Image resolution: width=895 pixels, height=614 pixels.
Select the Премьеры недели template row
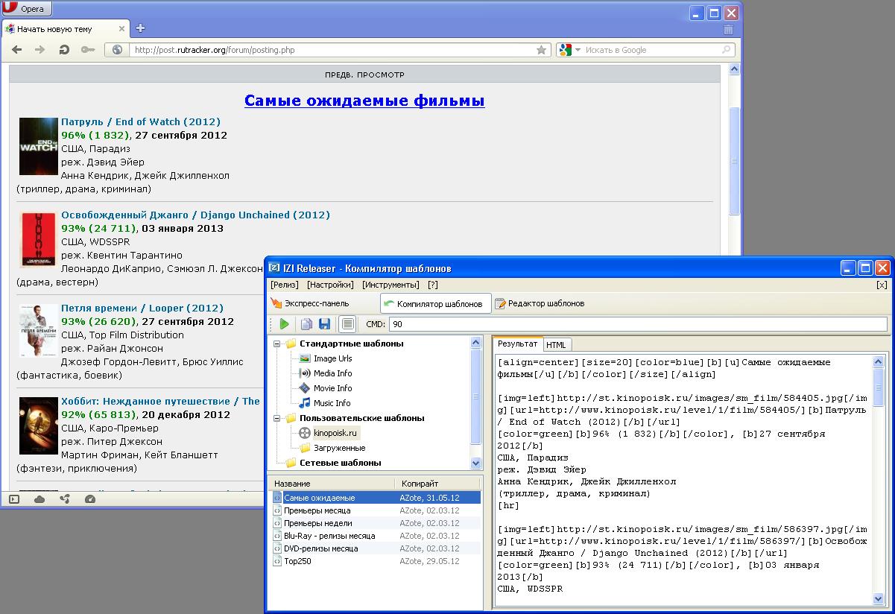click(x=376, y=523)
